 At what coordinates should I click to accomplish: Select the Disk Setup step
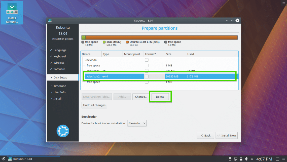(63, 77)
